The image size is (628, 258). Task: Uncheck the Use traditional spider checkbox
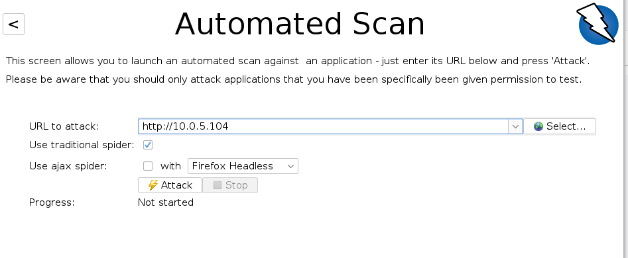[x=148, y=145]
